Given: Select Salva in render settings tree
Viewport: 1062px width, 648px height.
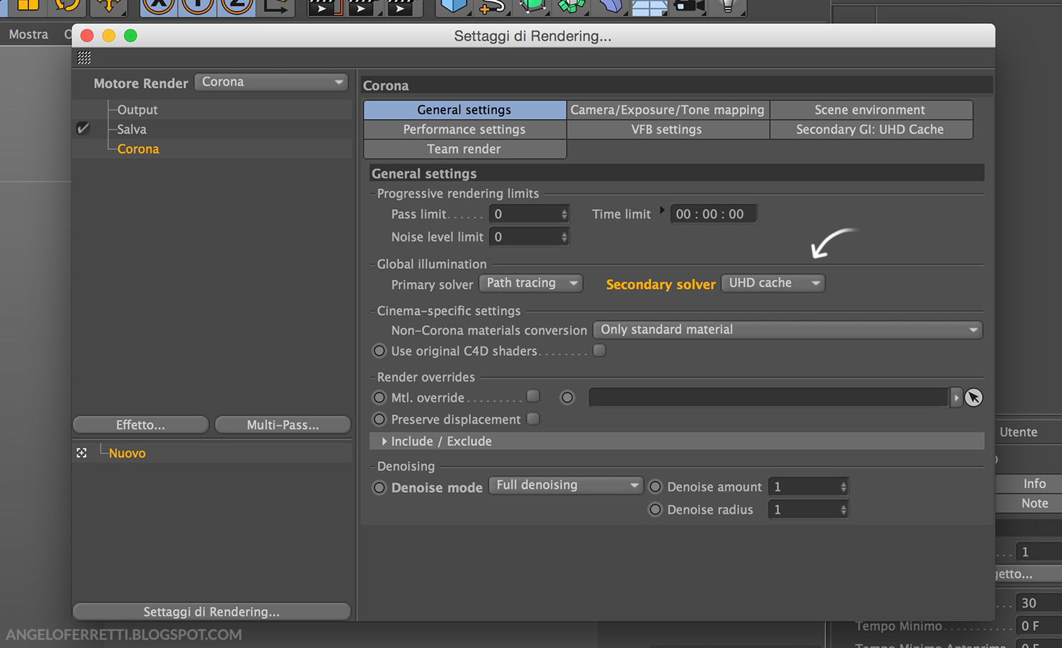Looking at the screenshot, I should pos(132,130).
